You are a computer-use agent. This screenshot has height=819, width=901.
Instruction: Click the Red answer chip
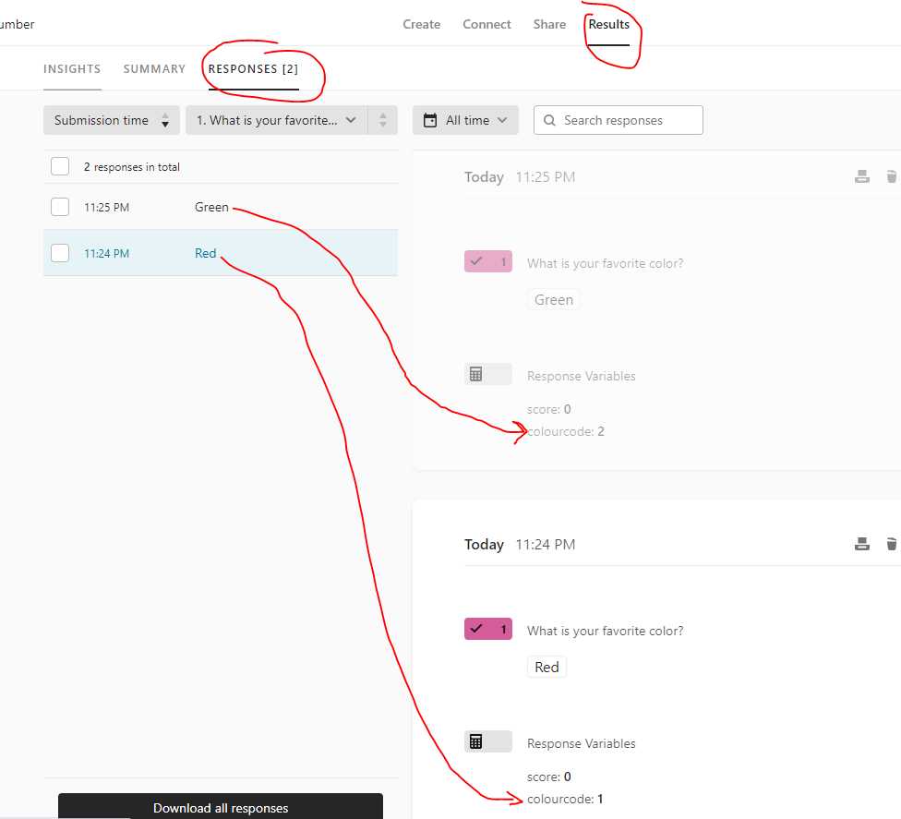(547, 667)
